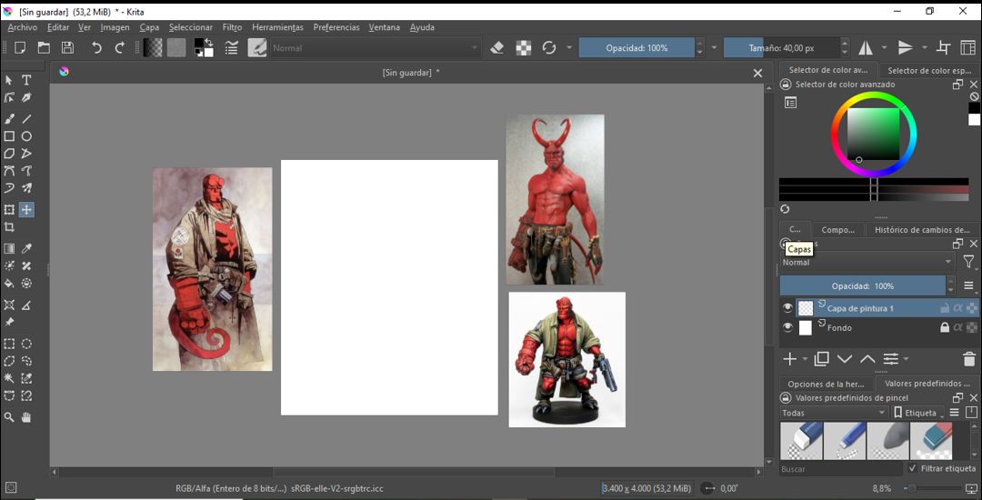Viewport: 982px width, 500px height.
Task: Open Capa menu
Action: [149, 27]
